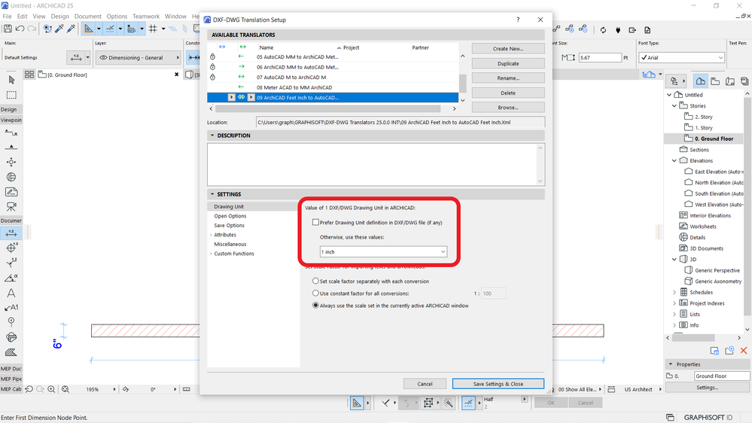Click the Undo arrow icon
Image resolution: width=752 pixels, height=423 pixels.
(20, 29)
